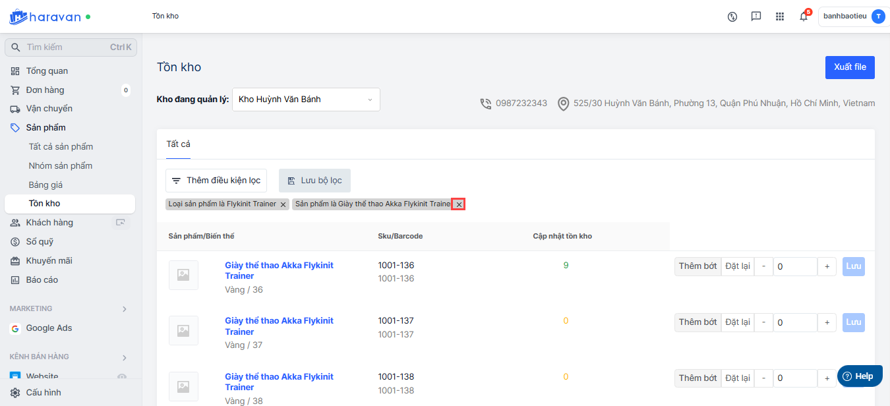Click quantity field for SKU 1001-136
This screenshot has width=890, height=406.
[795, 266]
